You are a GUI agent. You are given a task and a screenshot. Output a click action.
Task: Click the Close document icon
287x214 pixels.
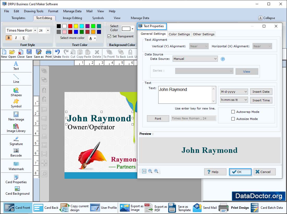[21, 54]
